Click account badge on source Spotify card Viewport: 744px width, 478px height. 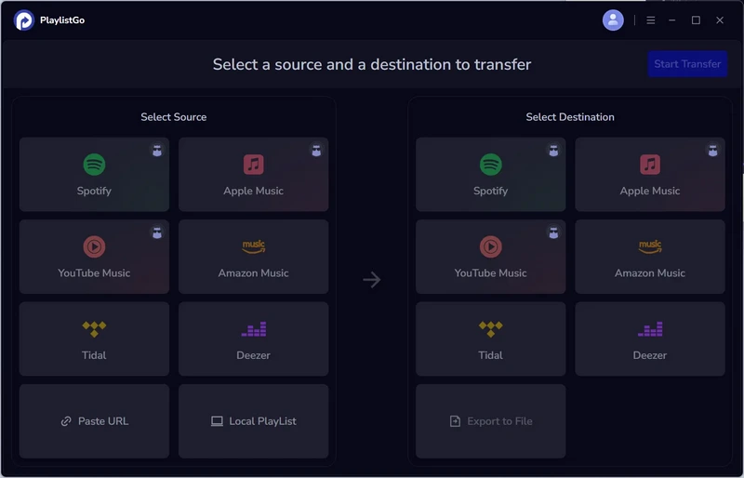[157, 151]
